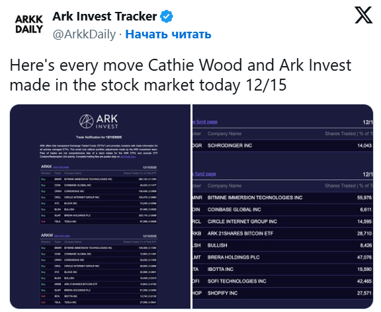Select the SHOPIFY INC row
The height and width of the screenshot is (312, 381).
click(282, 293)
